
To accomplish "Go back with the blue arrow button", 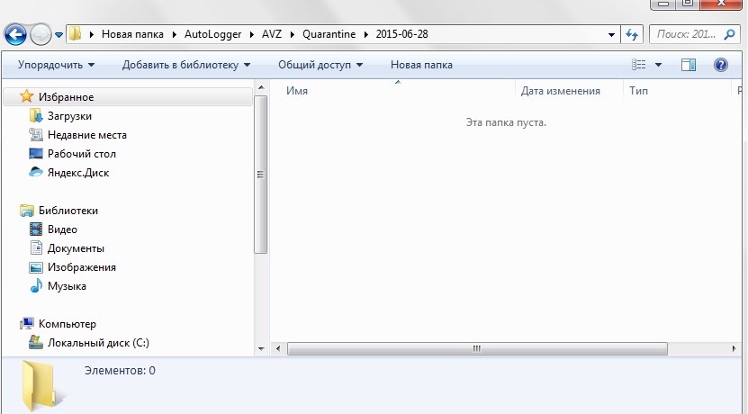I will 15,34.
